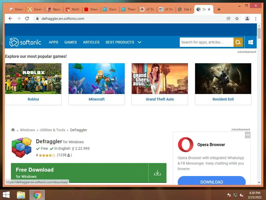
Task: Click the home breadcrumb icon
Action: [x=13, y=130]
